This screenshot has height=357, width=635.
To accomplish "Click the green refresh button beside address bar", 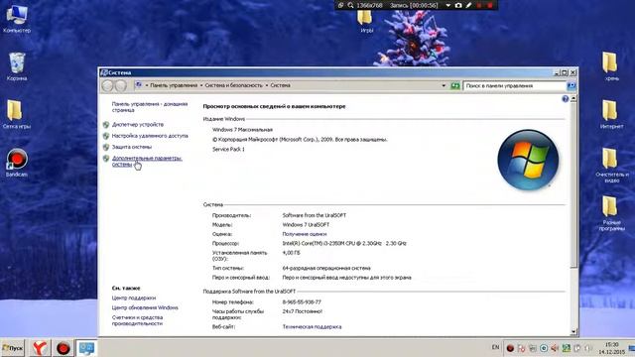I will 455,86.
